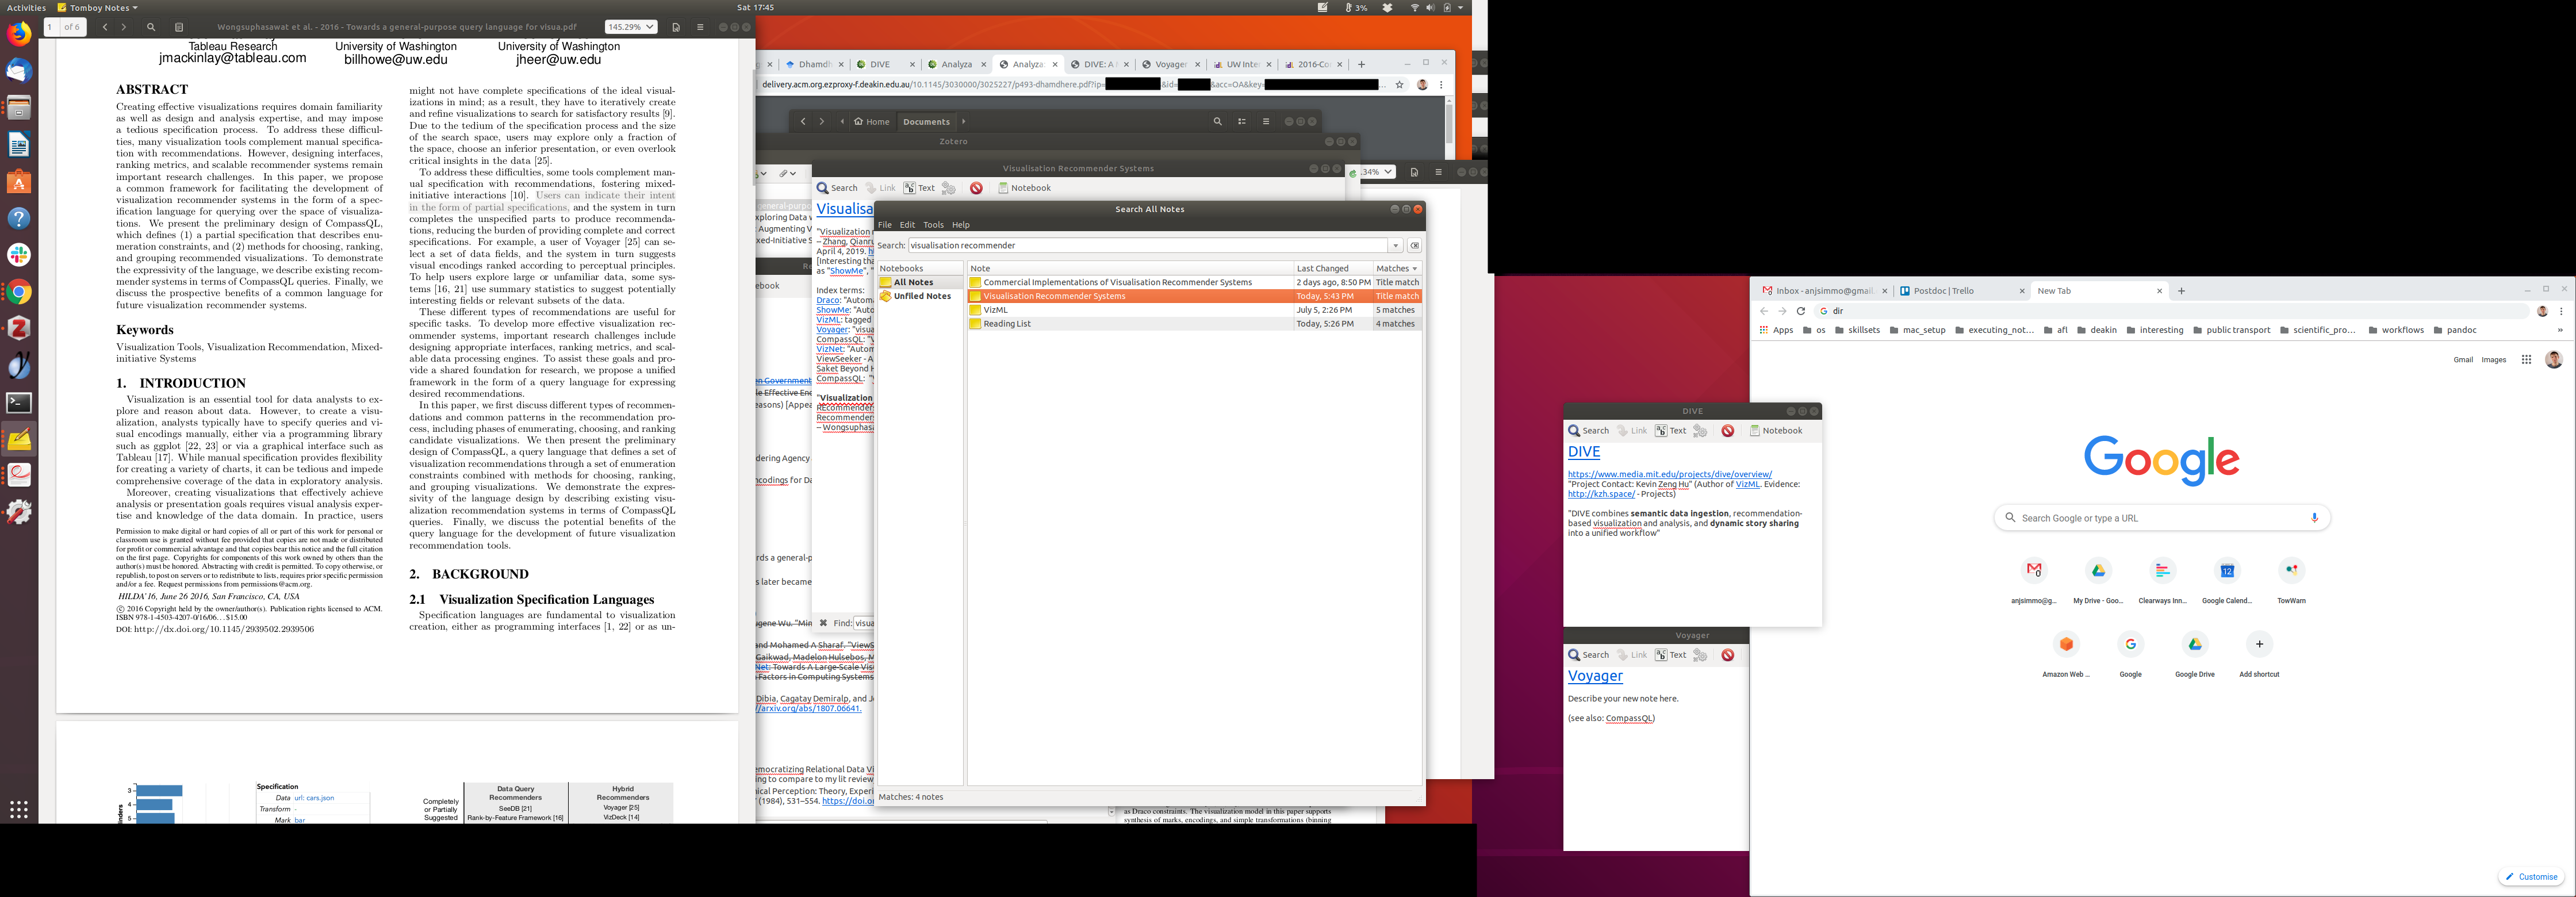
Task: Click Firefox icon in Ubuntu dock
Action: coord(19,34)
